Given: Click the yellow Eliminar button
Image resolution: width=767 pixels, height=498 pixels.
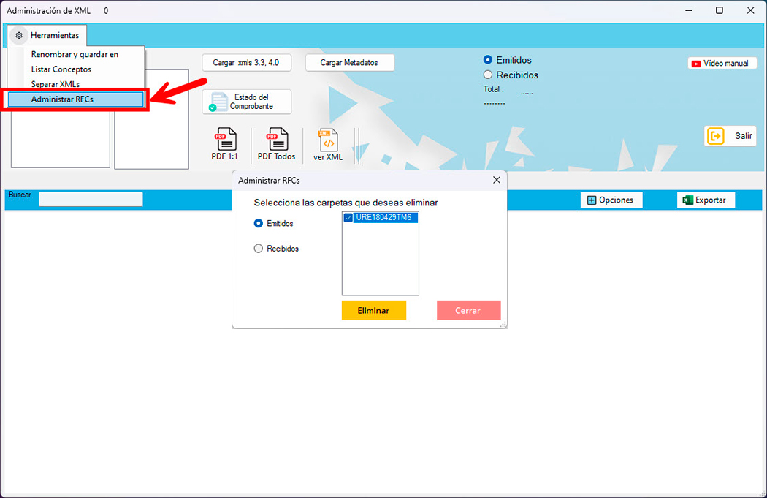Looking at the screenshot, I should pyautogui.click(x=373, y=310).
